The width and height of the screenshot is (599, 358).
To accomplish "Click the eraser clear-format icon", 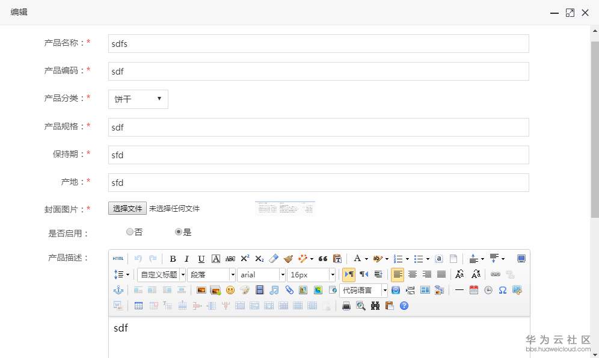I will click(274, 259).
